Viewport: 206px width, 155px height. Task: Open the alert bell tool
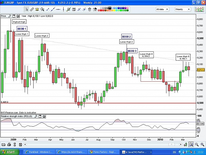click(x=37, y=9)
